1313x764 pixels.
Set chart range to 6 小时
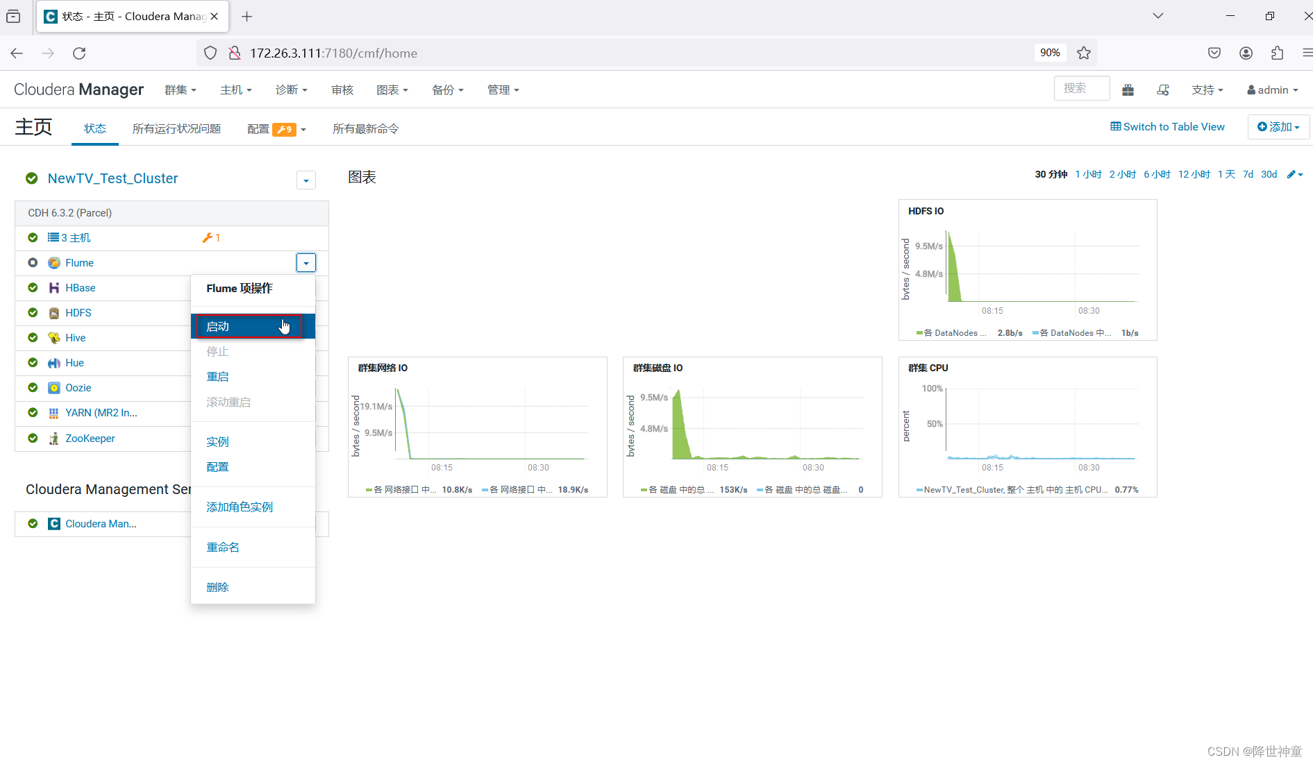pyautogui.click(x=1157, y=174)
